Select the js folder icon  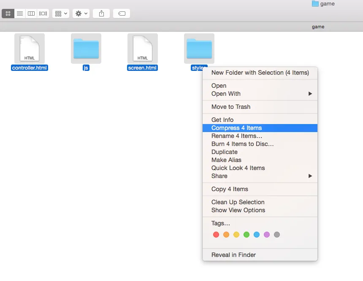click(x=86, y=49)
